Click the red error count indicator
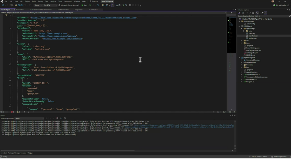This screenshot has width=291, height=159. pos(13,112)
